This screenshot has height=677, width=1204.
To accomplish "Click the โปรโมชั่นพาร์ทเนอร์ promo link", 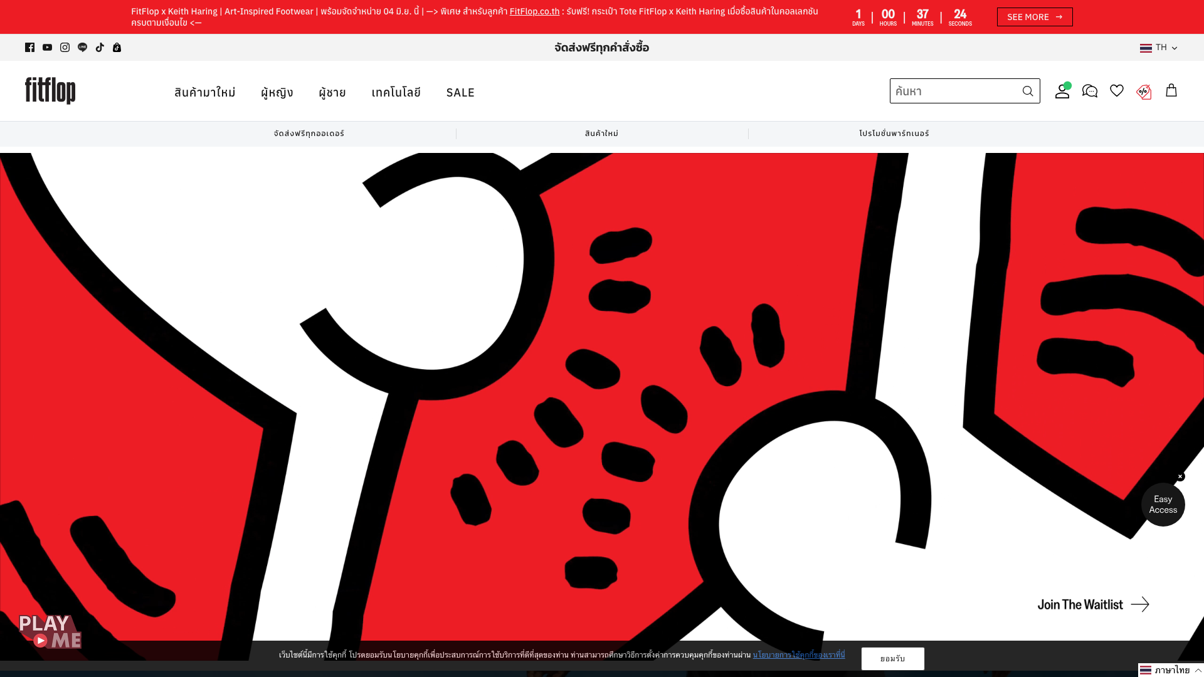I will point(894,134).
